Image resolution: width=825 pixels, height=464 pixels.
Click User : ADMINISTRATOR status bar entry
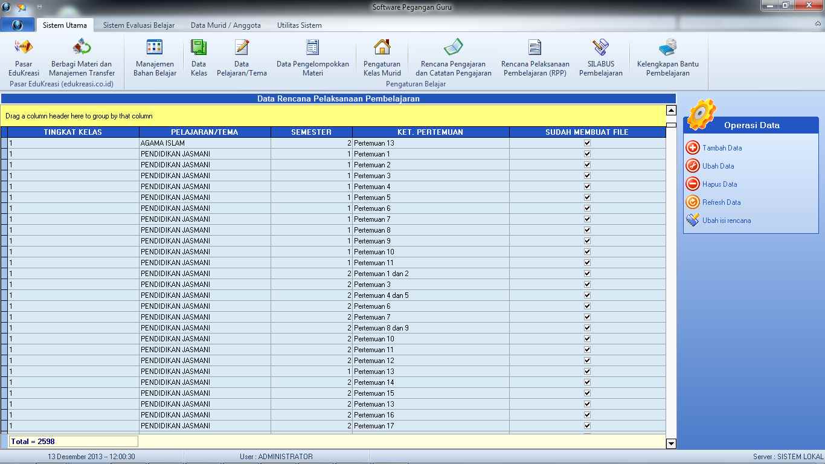click(x=276, y=457)
